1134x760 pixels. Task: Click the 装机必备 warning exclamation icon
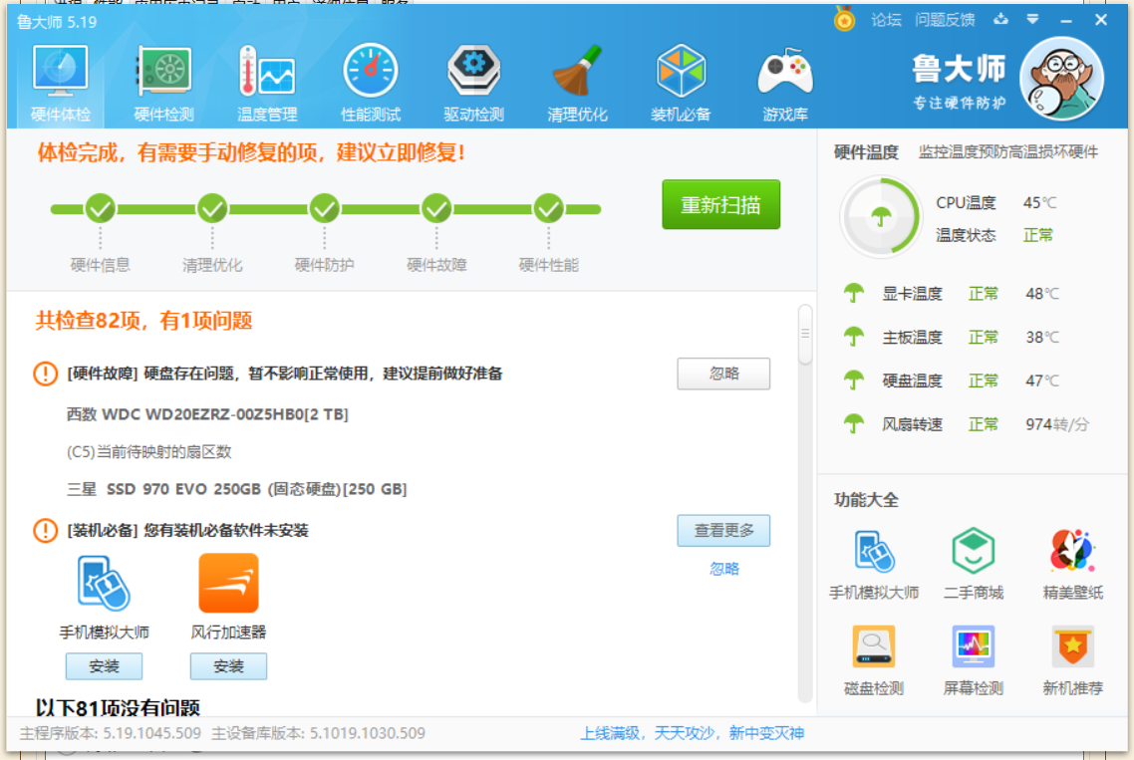click(x=45, y=530)
